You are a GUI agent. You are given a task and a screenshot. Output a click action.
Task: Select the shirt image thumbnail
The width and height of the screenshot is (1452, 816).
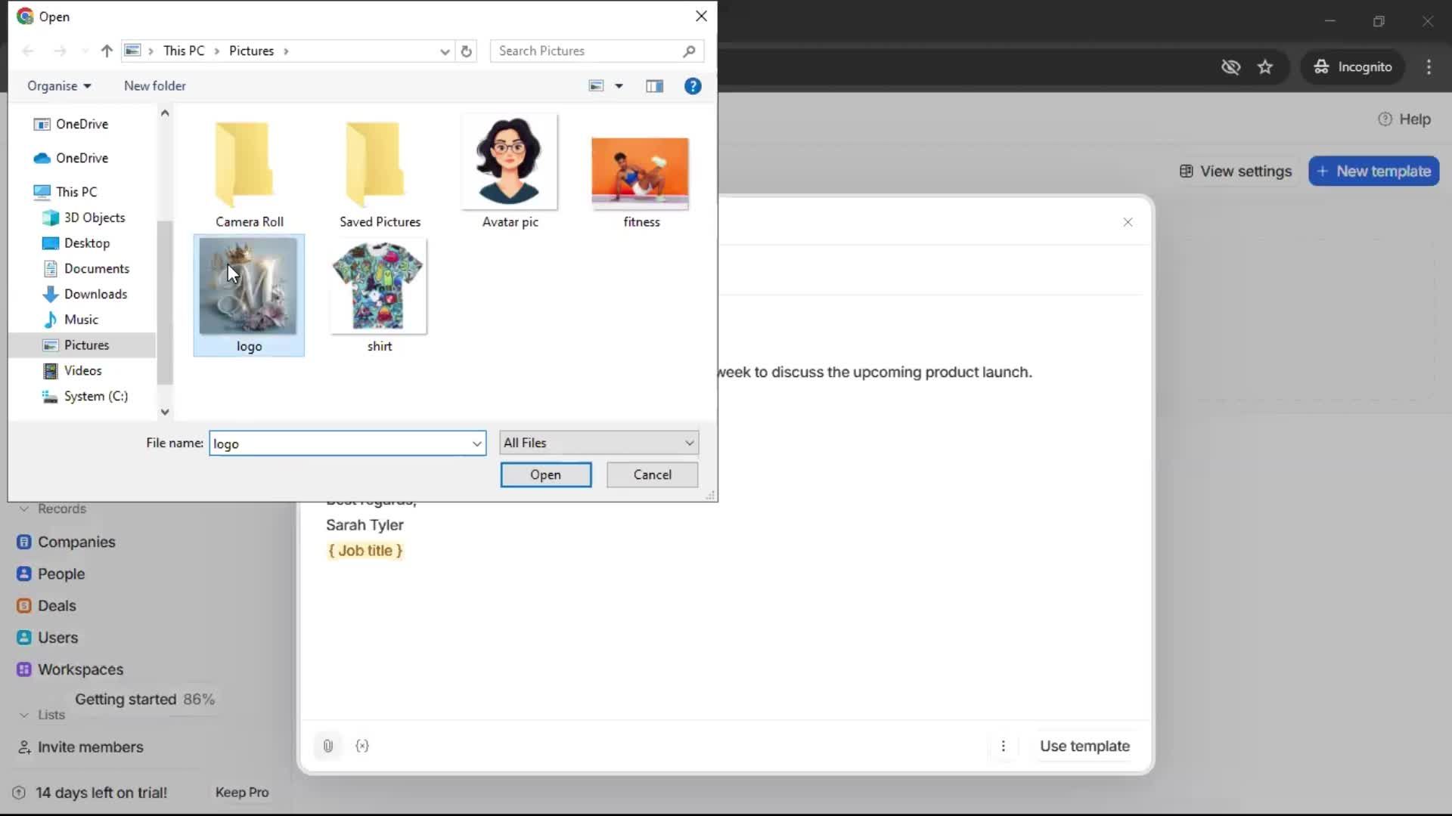click(x=378, y=287)
